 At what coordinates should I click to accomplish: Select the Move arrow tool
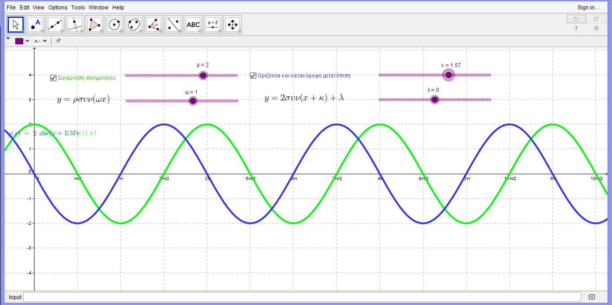[x=16, y=25]
